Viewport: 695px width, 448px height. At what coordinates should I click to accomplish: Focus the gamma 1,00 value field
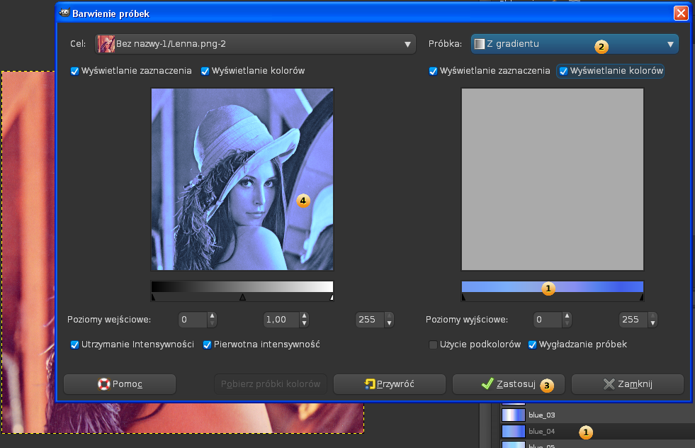(281, 320)
